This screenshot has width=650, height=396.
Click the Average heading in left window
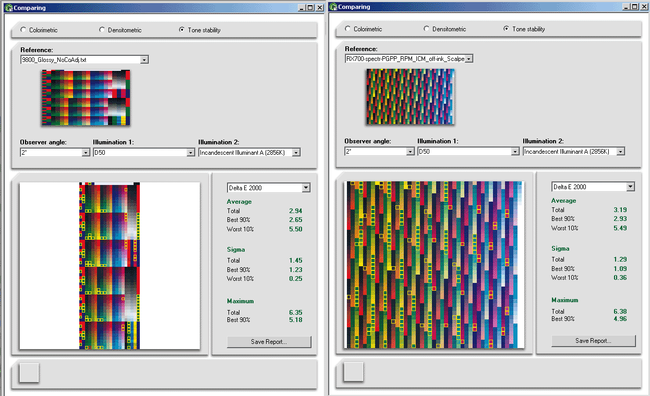(239, 202)
